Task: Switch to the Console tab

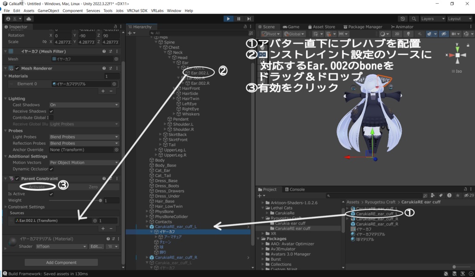Action: (x=295, y=189)
